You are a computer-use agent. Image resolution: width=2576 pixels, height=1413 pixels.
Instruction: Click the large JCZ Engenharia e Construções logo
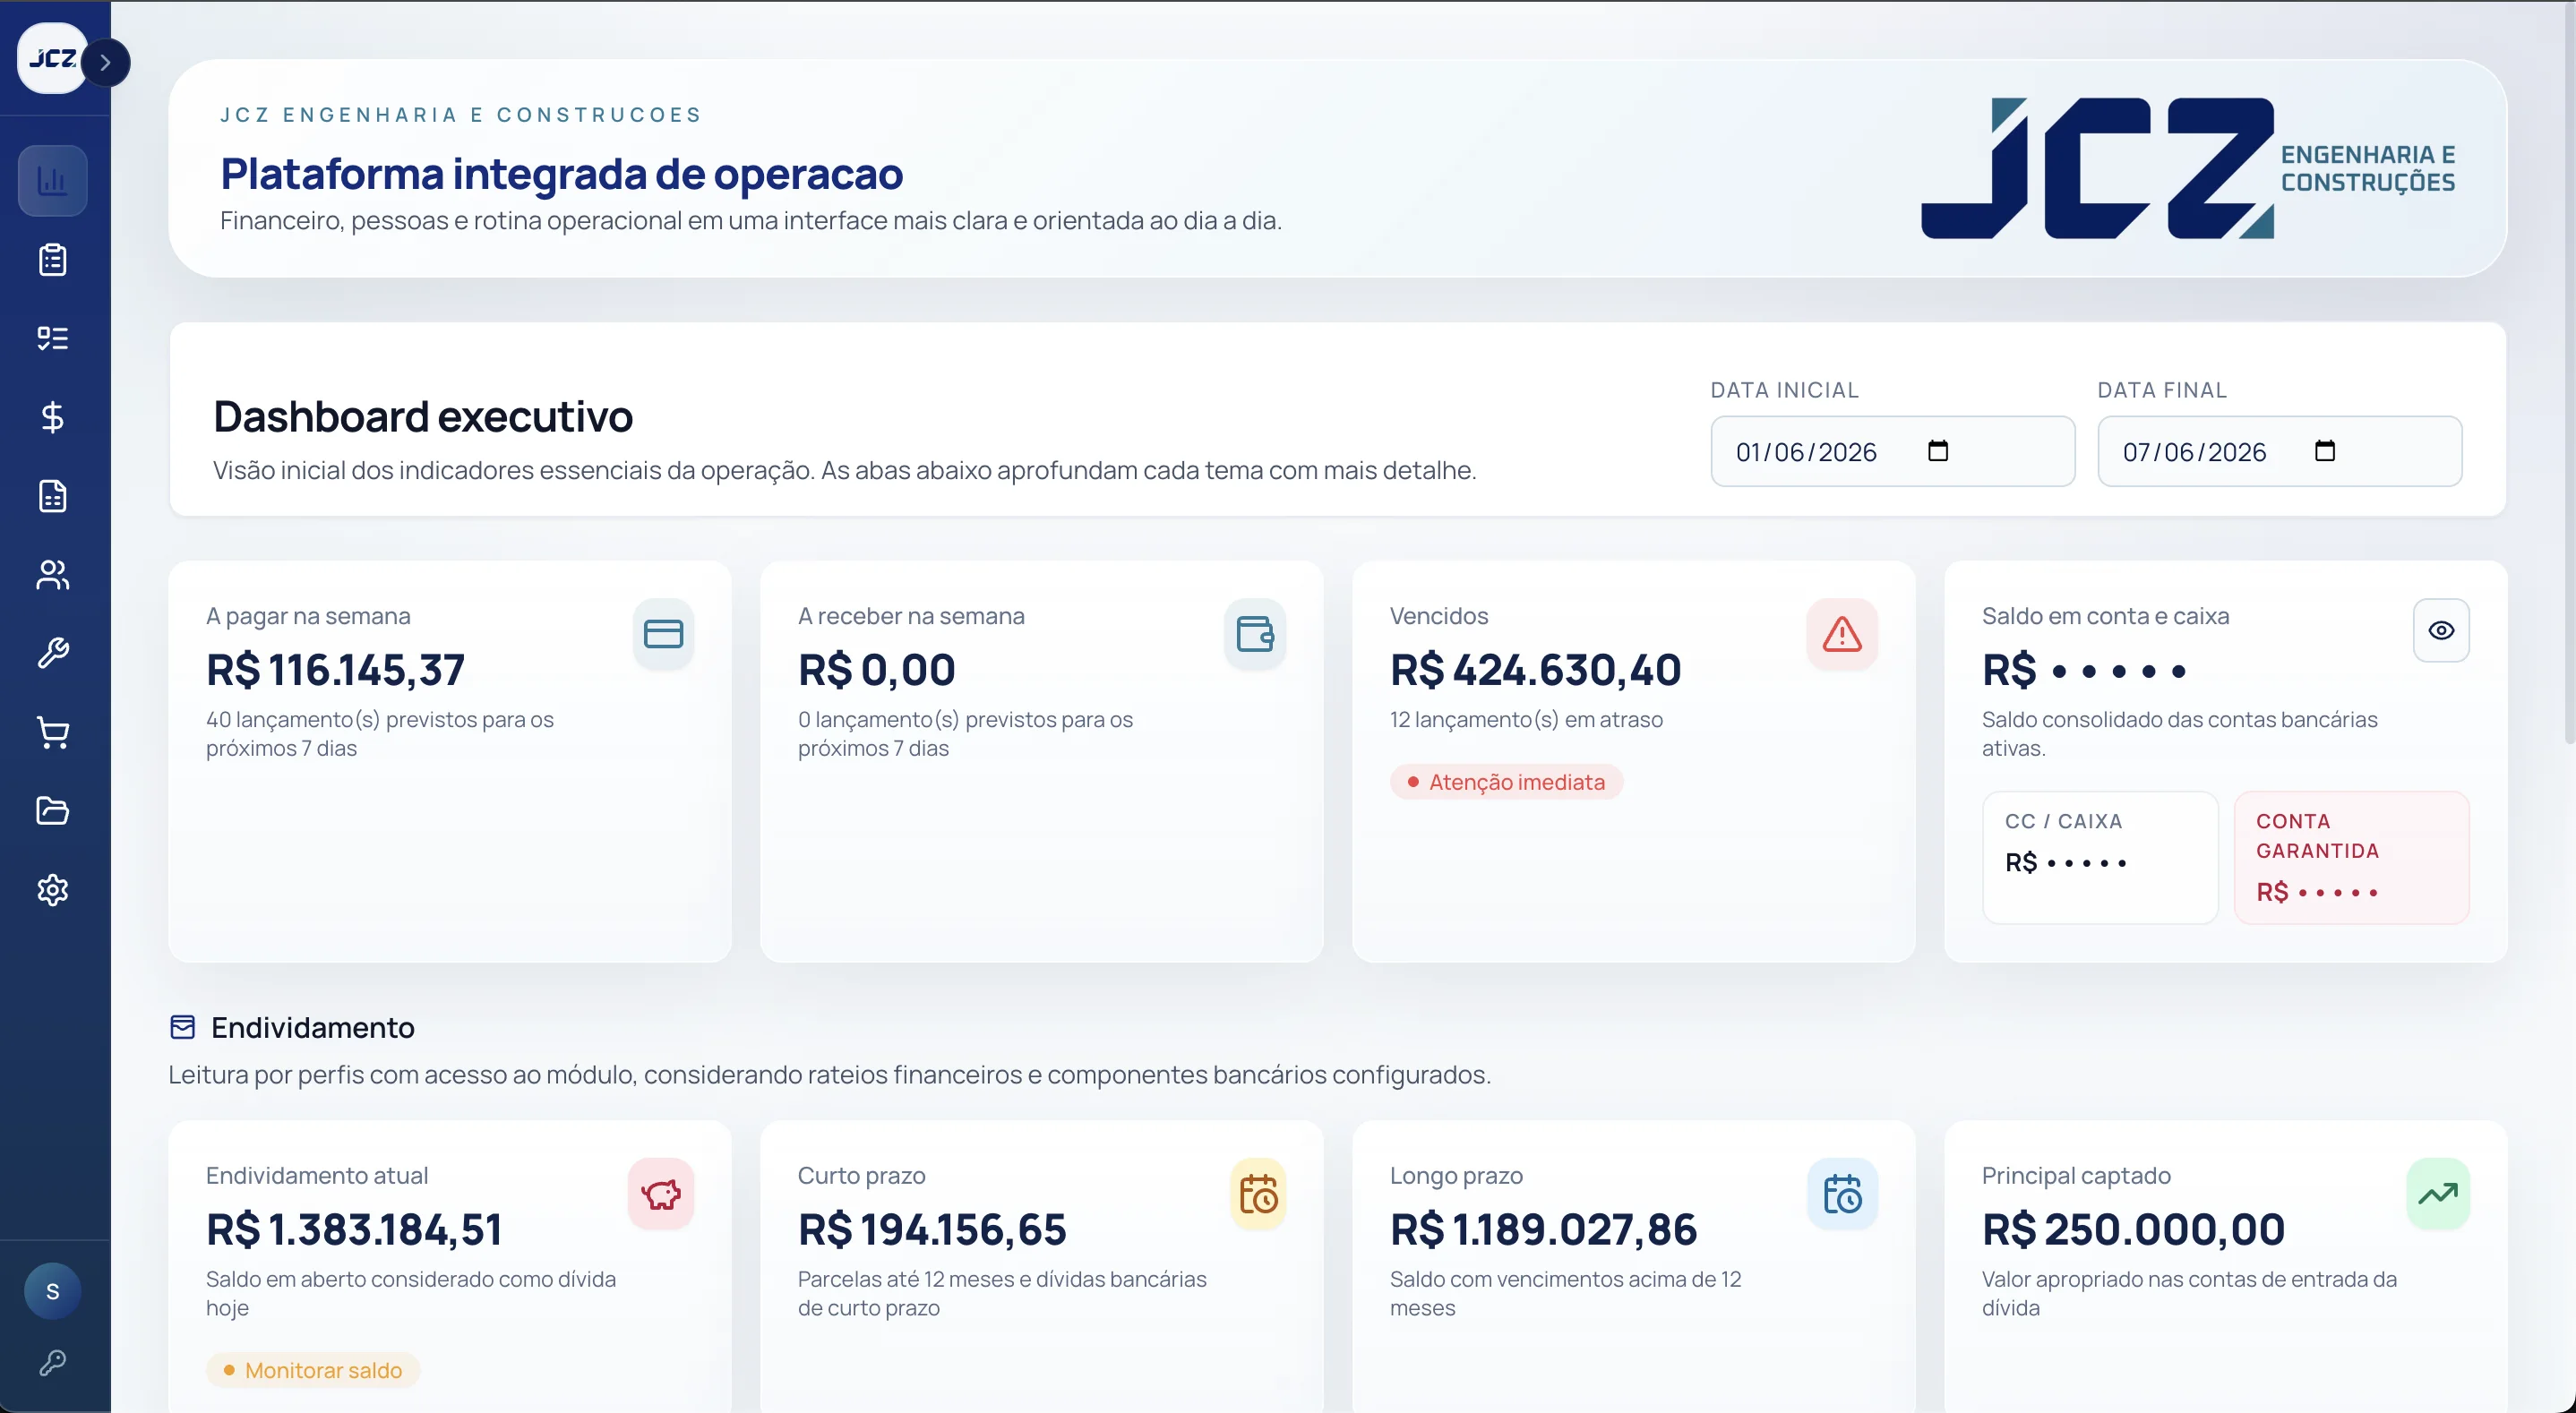pyautogui.click(x=2188, y=168)
